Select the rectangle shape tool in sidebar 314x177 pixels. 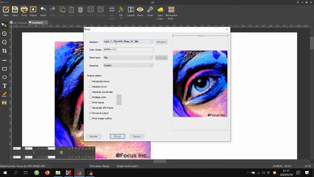pyautogui.click(x=4, y=69)
